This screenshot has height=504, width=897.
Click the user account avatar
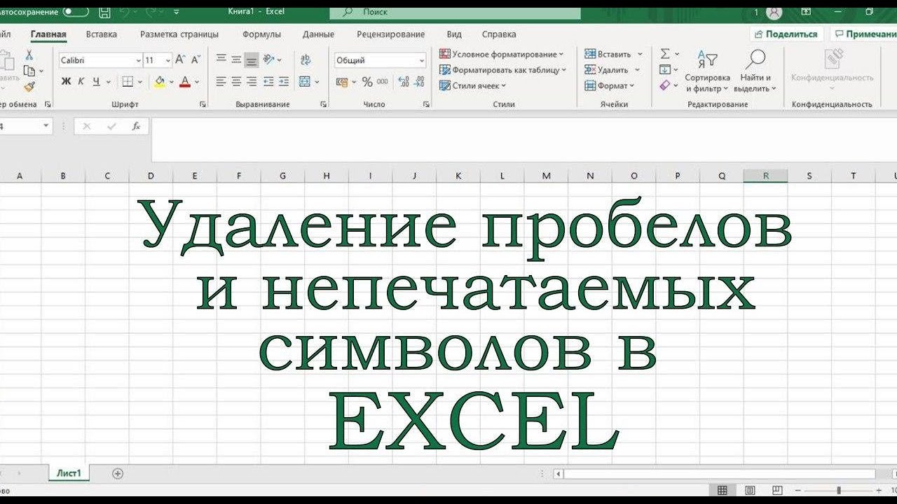click(x=774, y=12)
